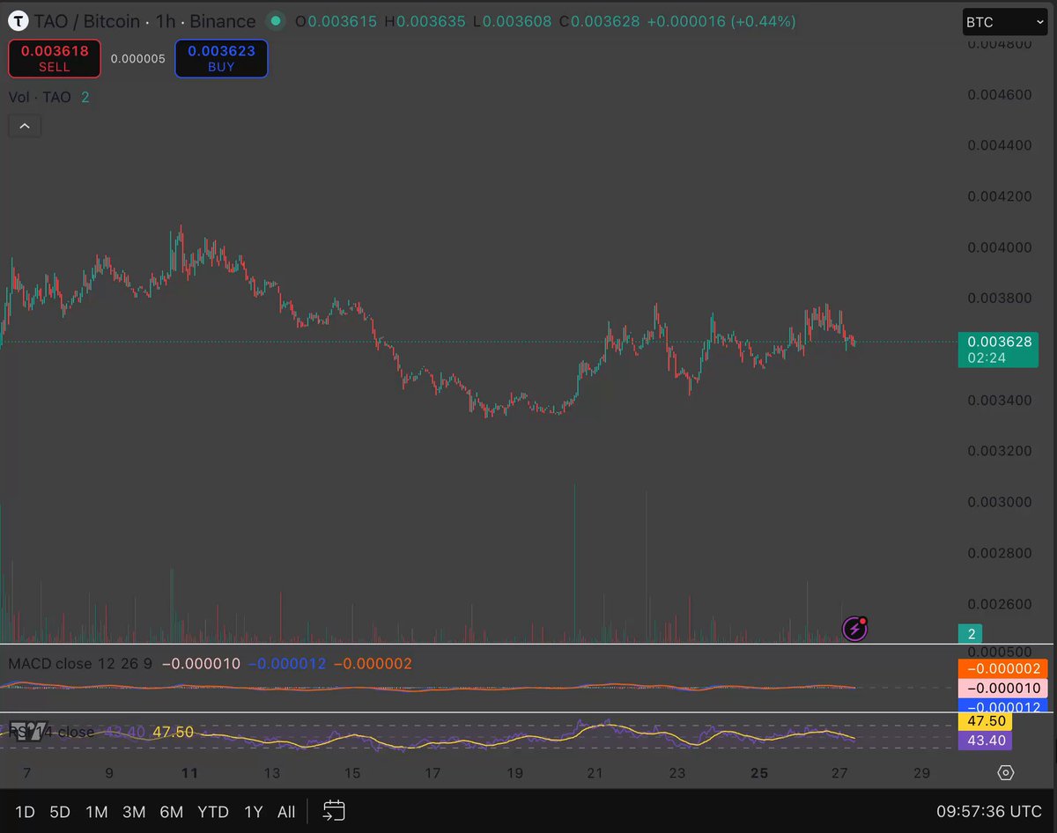Click the Vol · TAO indicator legend
1057x833 pixels.
[x=40, y=97]
